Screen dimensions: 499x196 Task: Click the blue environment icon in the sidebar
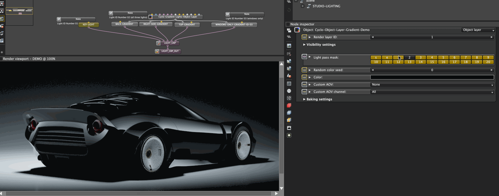(x=289, y=61)
